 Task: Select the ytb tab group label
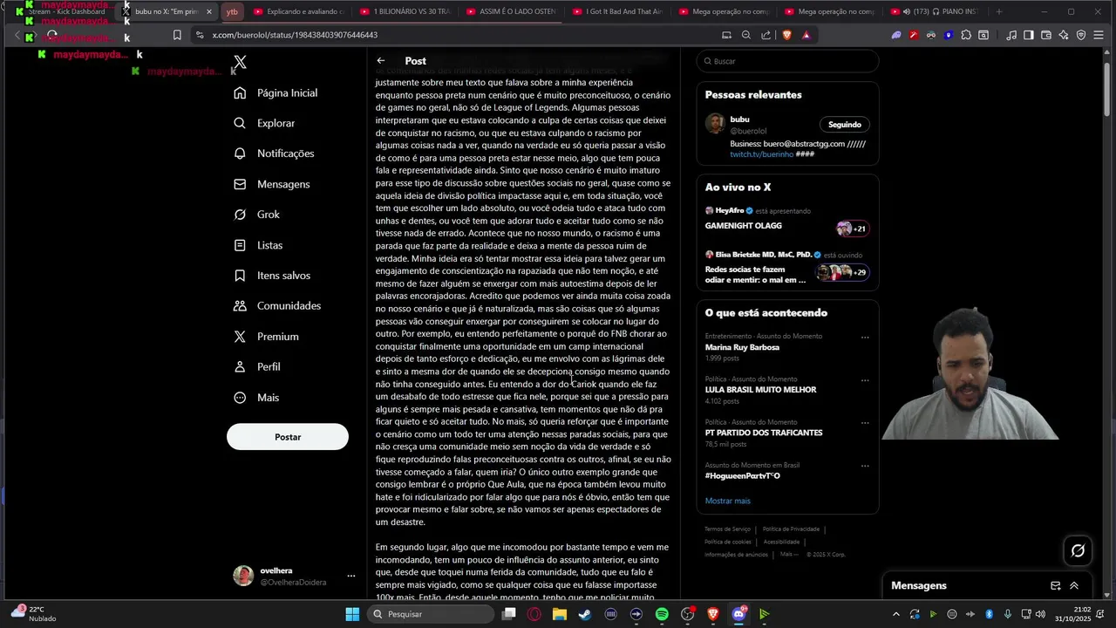pos(232,12)
